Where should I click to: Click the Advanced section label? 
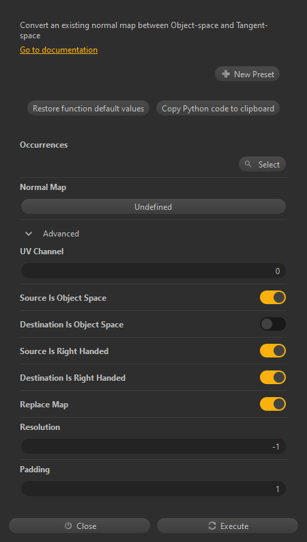(x=61, y=234)
